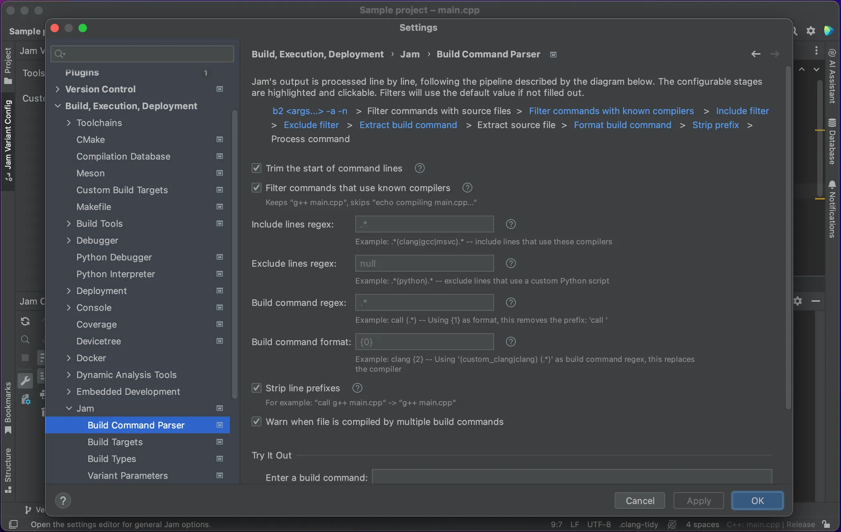Collapse the Build, Execution, Deployment node

coord(57,106)
